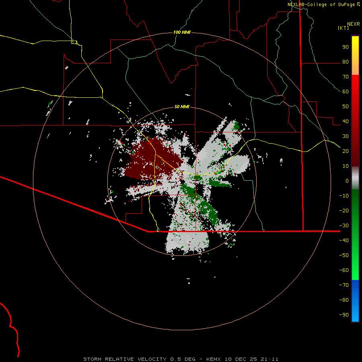
Task: Click the -30 value on the velocity scale
Action: [344, 226]
